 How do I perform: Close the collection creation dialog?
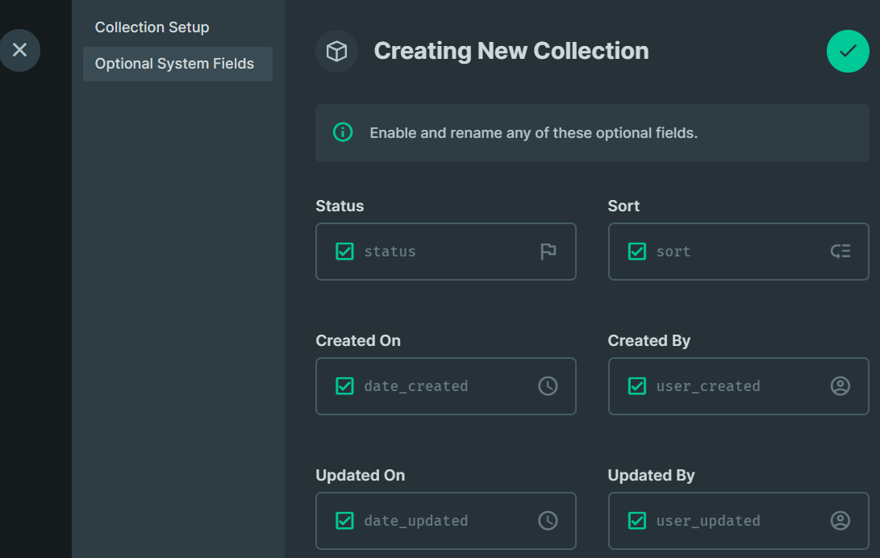point(20,50)
